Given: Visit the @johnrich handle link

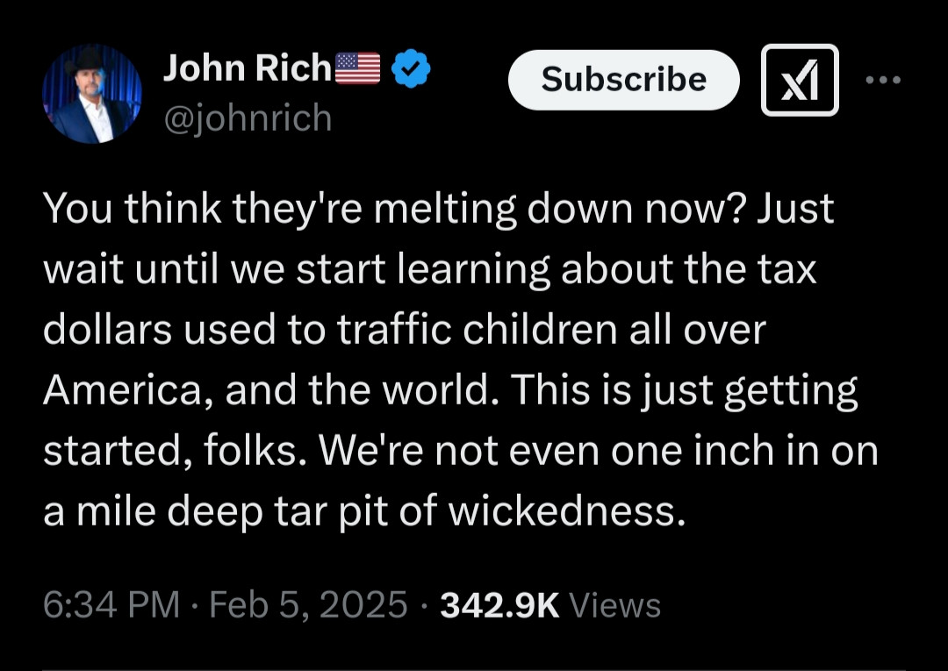Looking at the screenshot, I should click(248, 118).
